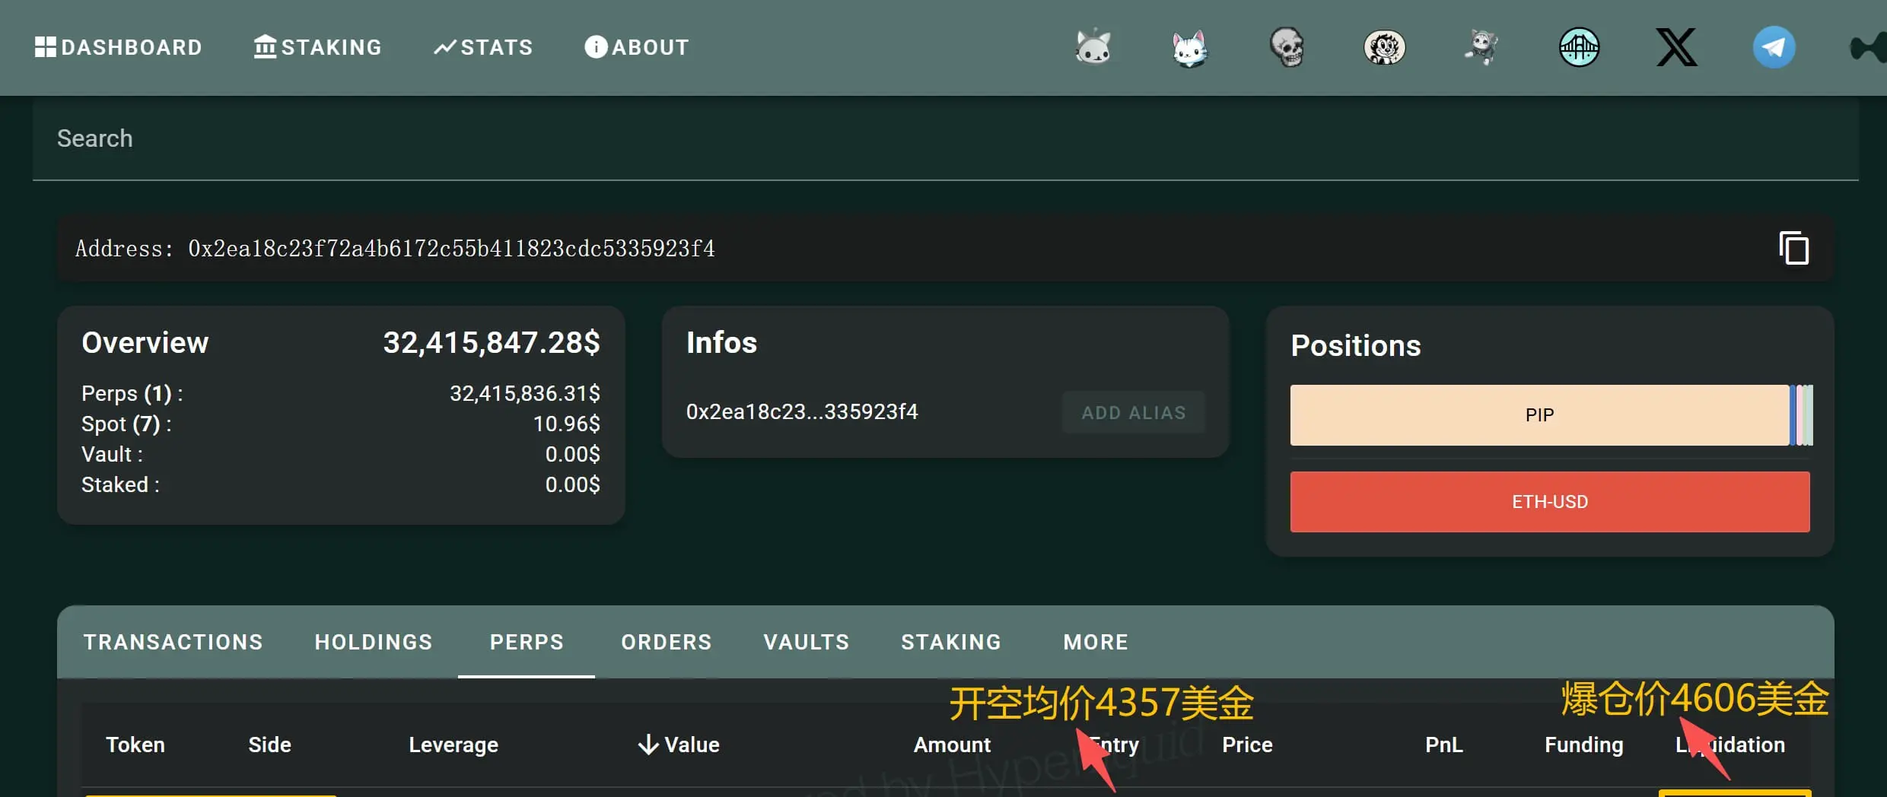Click the full wallet address text

click(x=451, y=249)
